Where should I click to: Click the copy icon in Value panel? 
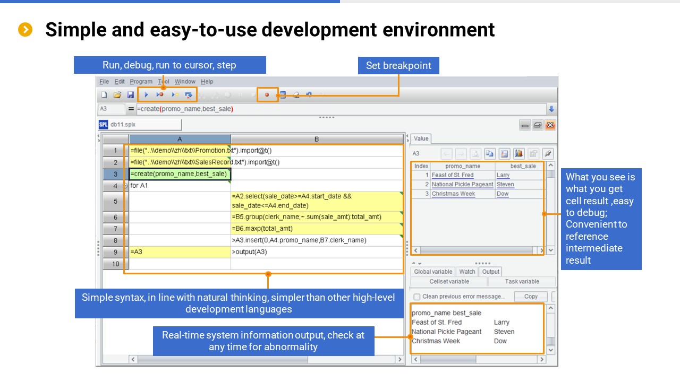[x=490, y=154]
